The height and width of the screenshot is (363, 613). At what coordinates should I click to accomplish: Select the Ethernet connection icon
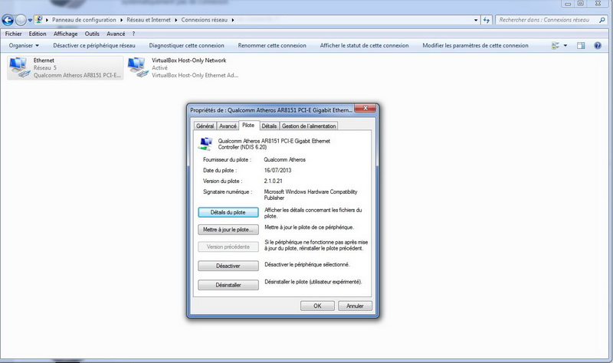pyautogui.click(x=20, y=67)
